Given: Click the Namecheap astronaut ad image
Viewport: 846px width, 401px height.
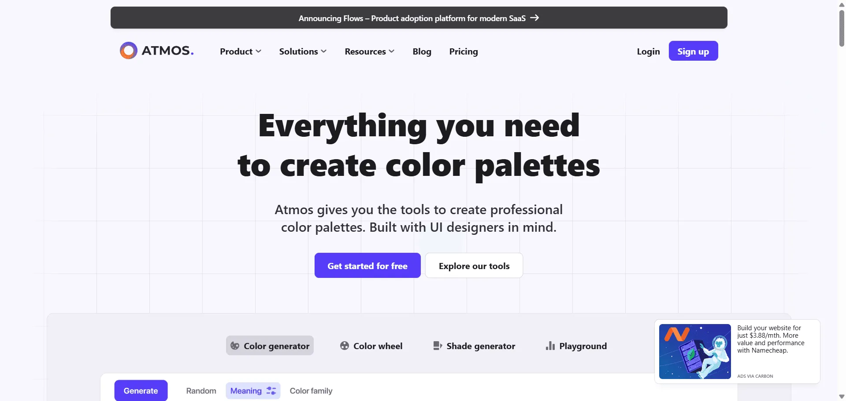Looking at the screenshot, I should point(695,351).
